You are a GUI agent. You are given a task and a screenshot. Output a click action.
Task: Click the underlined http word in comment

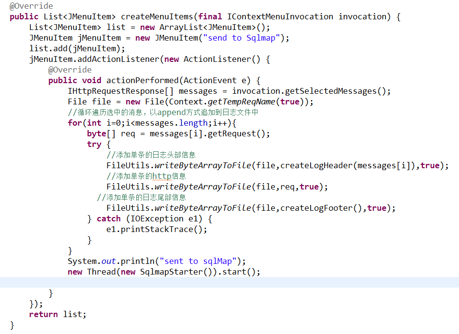coord(162,176)
